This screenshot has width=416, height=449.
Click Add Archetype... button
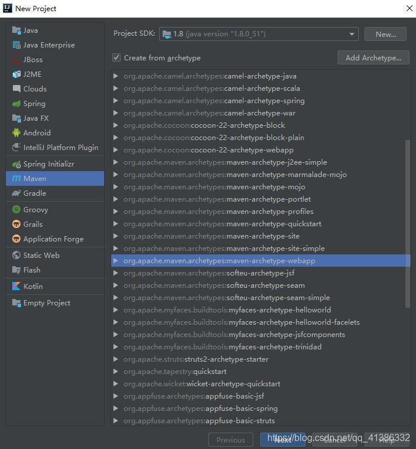(373, 57)
